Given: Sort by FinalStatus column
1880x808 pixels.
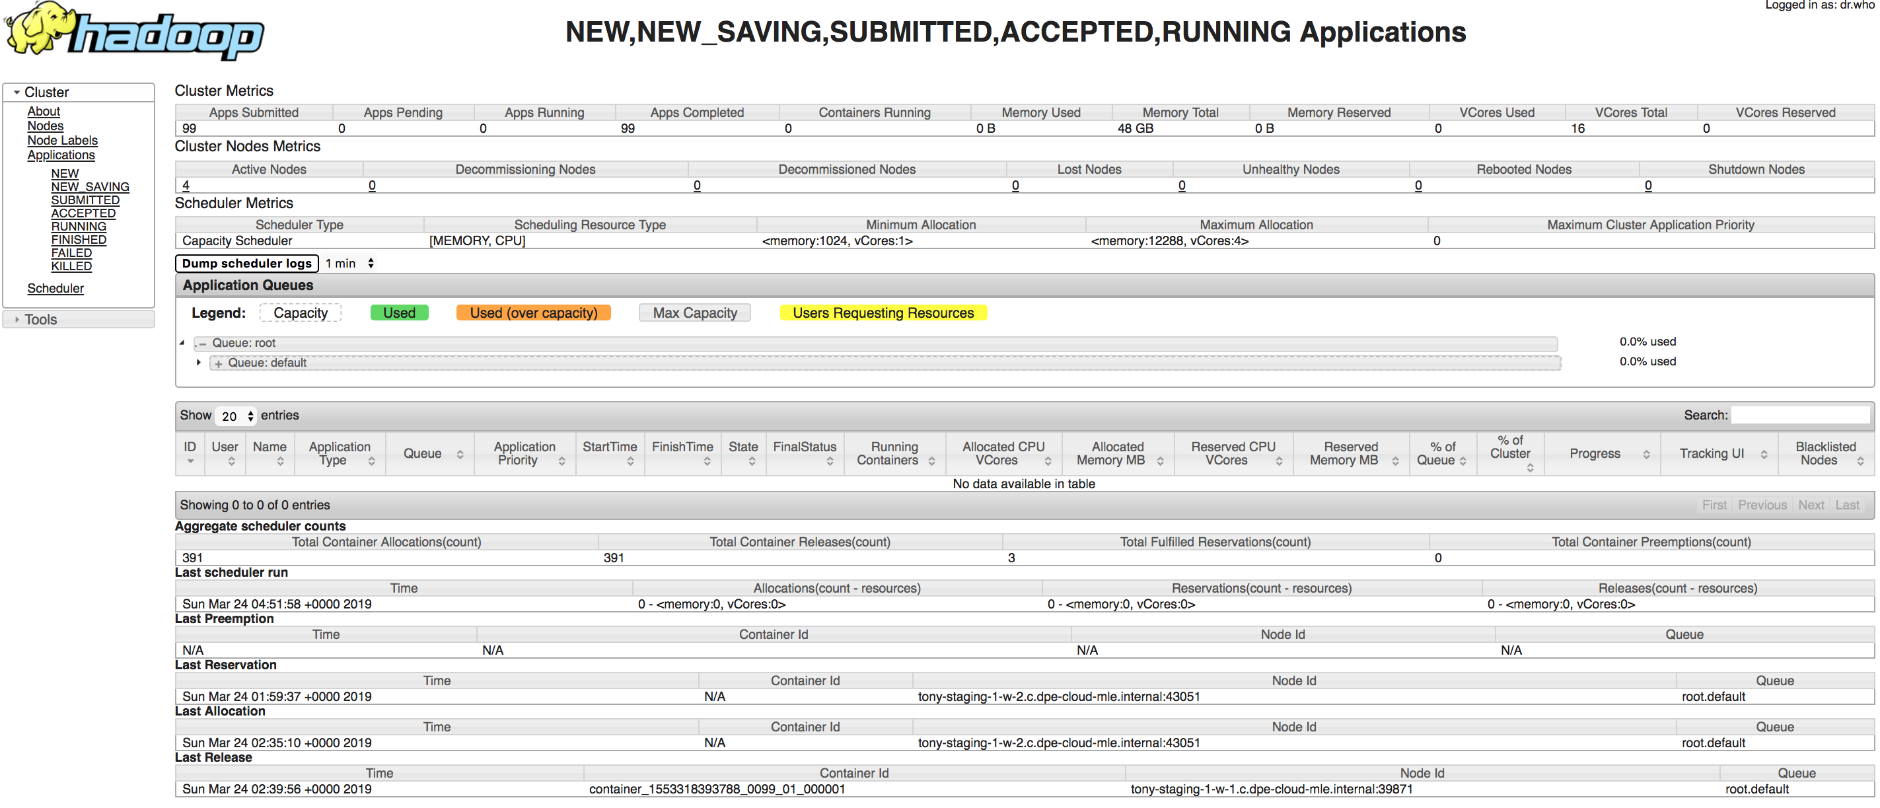Looking at the screenshot, I should pos(805,453).
